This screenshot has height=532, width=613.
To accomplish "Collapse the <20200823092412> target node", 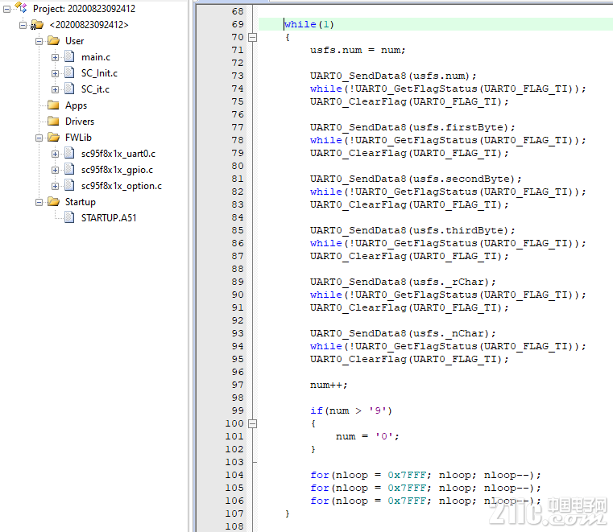I will point(23,25).
